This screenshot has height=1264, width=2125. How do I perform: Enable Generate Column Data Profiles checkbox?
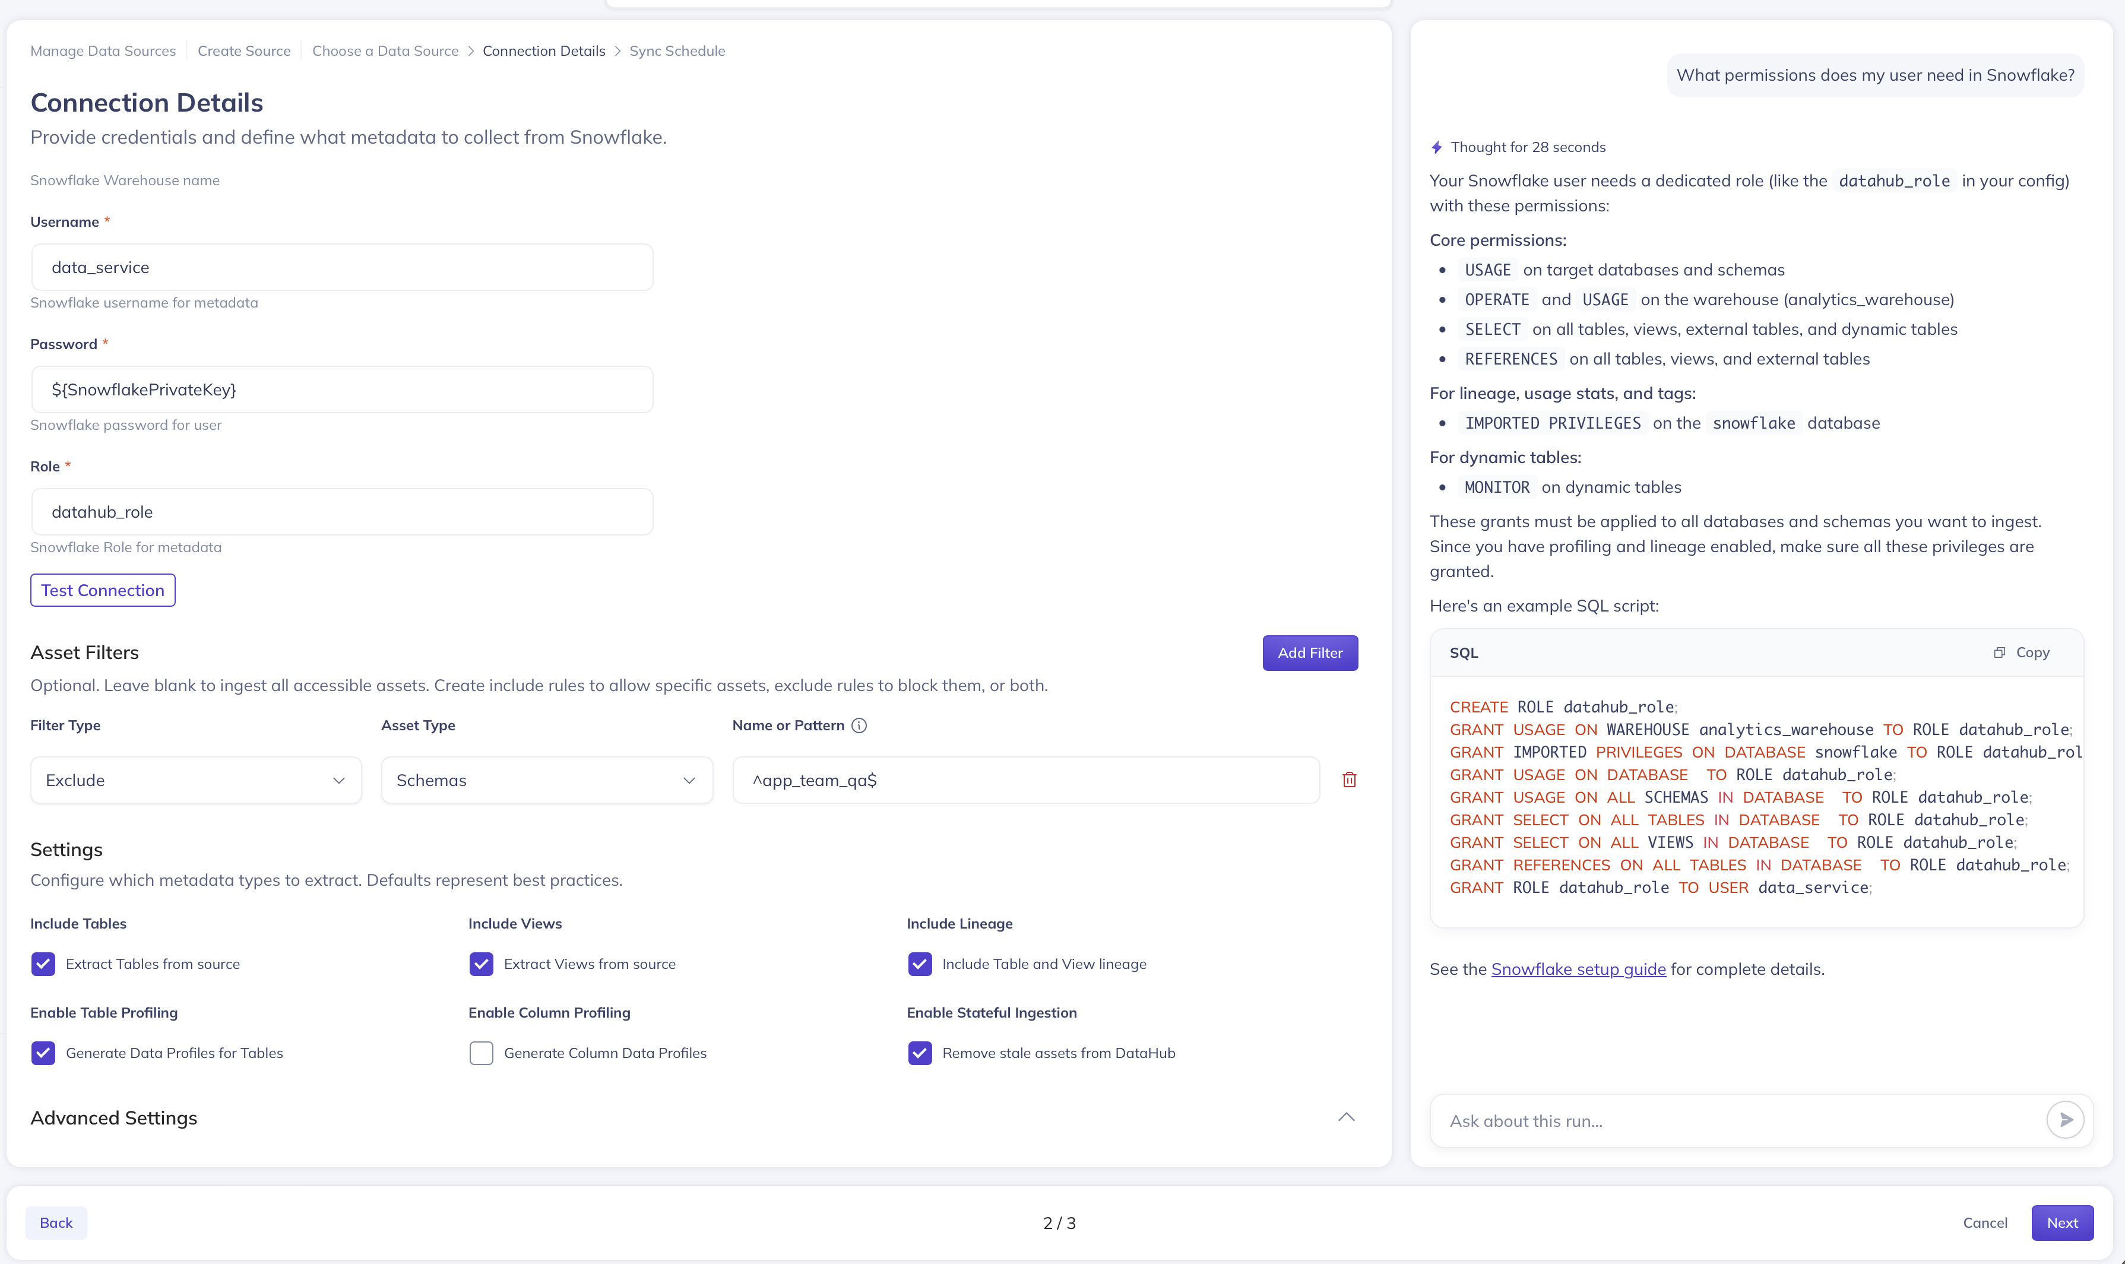pos(481,1054)
